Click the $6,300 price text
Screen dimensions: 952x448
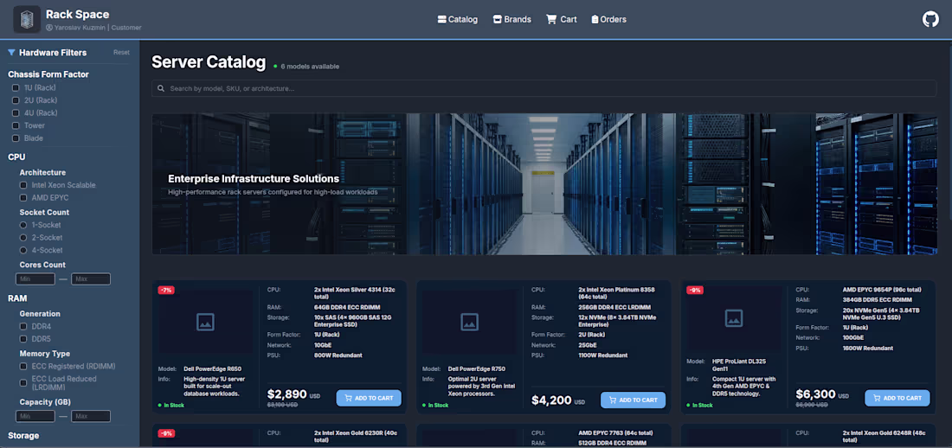[x=816, y=394]
